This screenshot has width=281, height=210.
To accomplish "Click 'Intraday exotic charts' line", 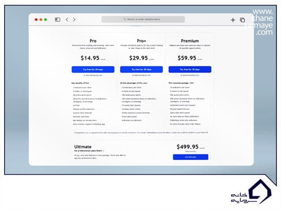I will [x=131, y=109].
